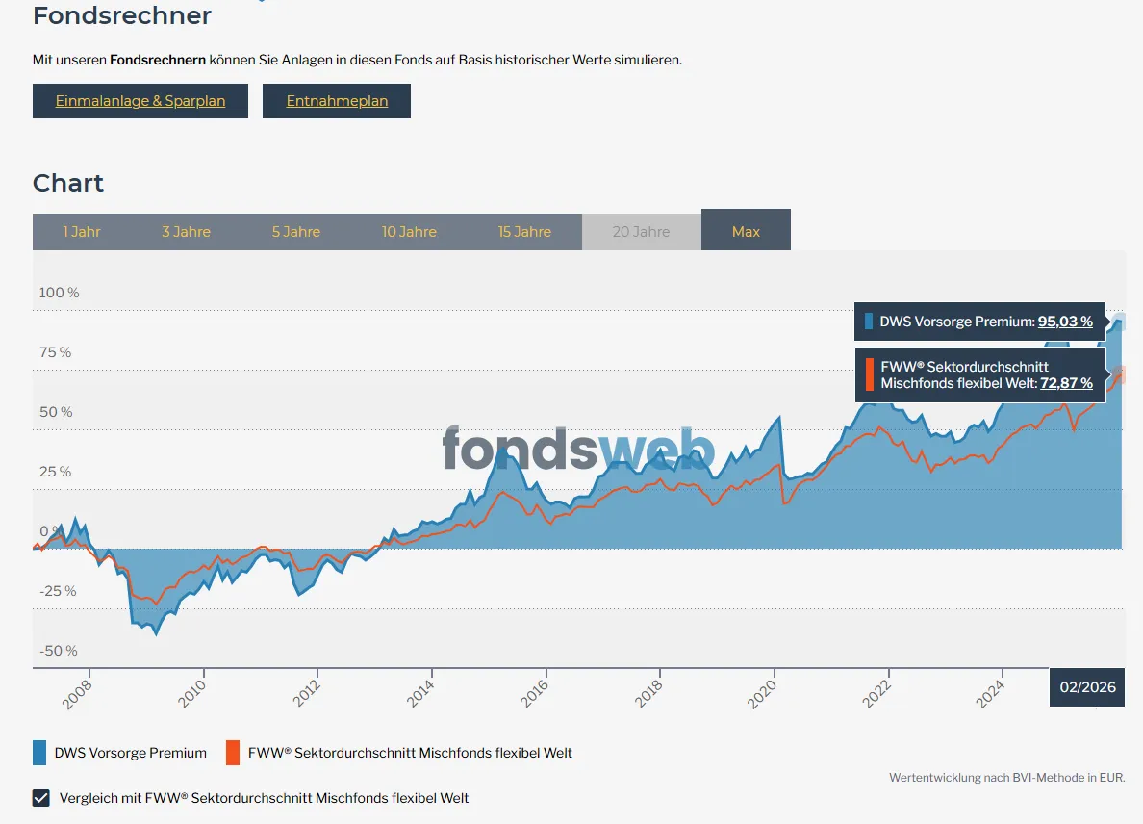The width and height of the screenshot is (1143, 824).
Task: Uncheck comparison with FWW Sektordurchschnitt checkbox
Action: pyautogui.click(x=41, y=797)
